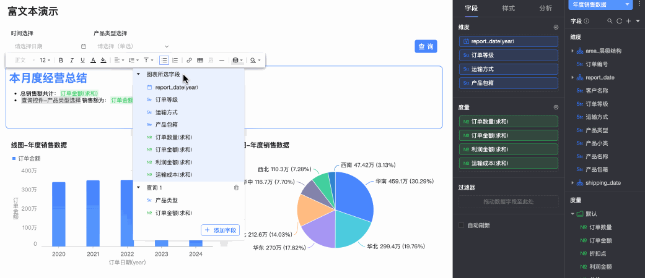This screenshot has width=645, height=278.
Task: Toggle italic formatting in the rich text toolbar
Action: click(x=72, y=61)
